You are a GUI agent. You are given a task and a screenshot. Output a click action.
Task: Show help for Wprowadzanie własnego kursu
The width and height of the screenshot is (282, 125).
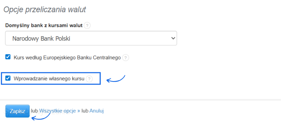point(89,79)
